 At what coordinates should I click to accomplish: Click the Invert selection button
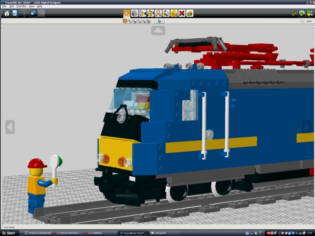pyautogui.click(x=159, y=21)
